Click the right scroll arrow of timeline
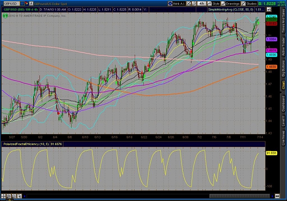This screenshot has height=201, width=287. click(272, 196)
